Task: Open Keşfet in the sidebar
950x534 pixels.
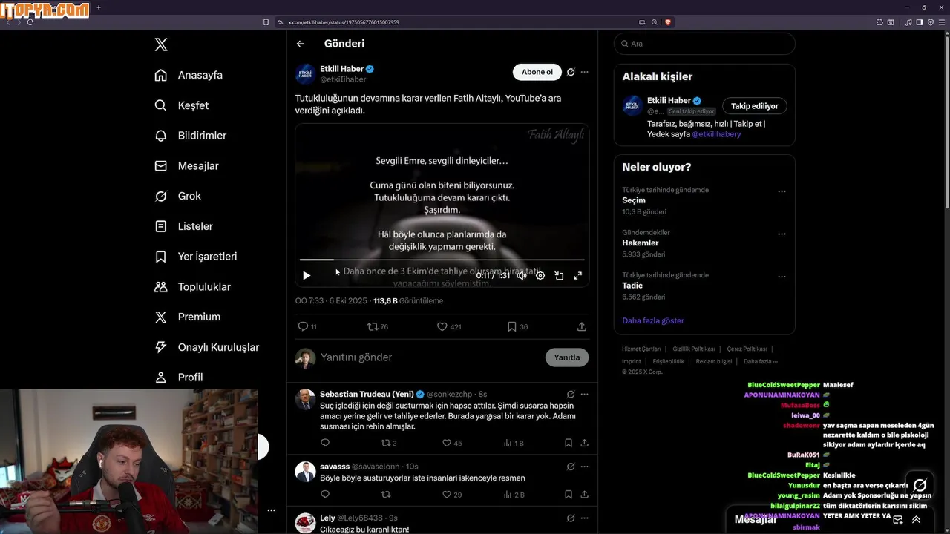Action: pos(182,105)
